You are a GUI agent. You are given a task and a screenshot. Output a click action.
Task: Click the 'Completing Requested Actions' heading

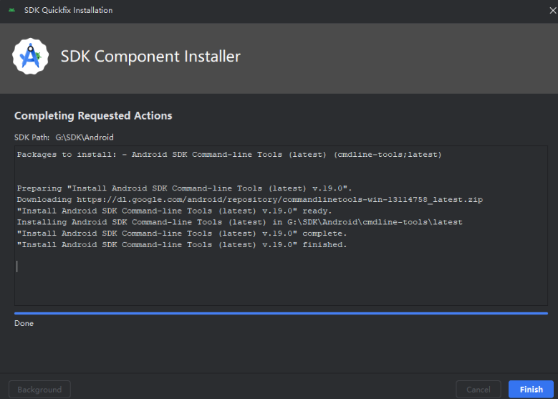point(93,115)
